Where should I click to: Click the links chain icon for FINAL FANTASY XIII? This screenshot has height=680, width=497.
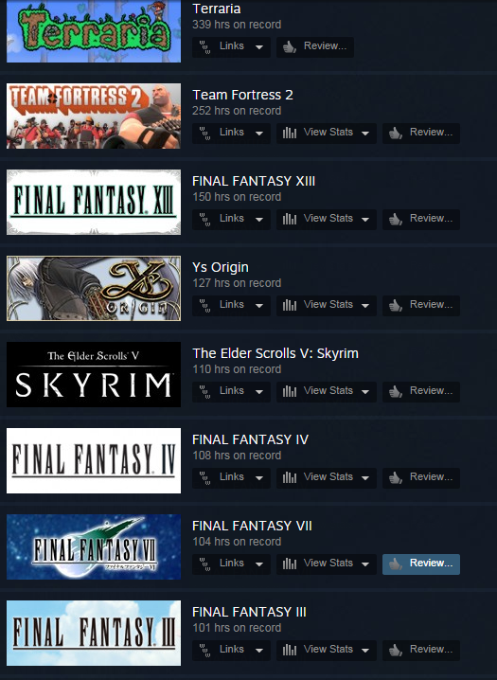pos(204,220)
